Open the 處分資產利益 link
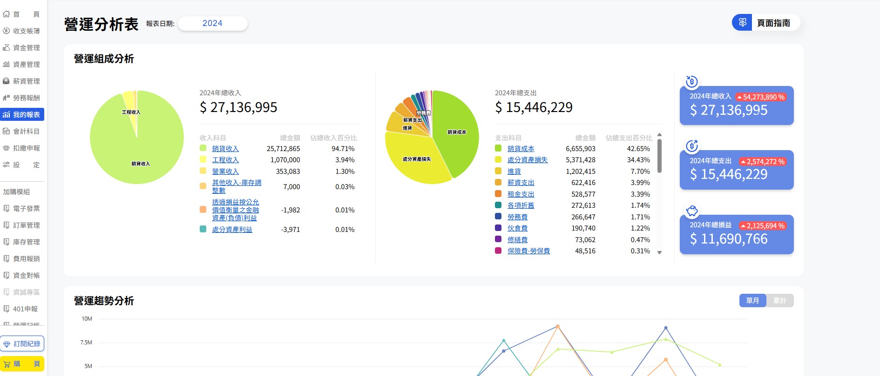Viewport: 880px width, 376px height. click(232, 230)
